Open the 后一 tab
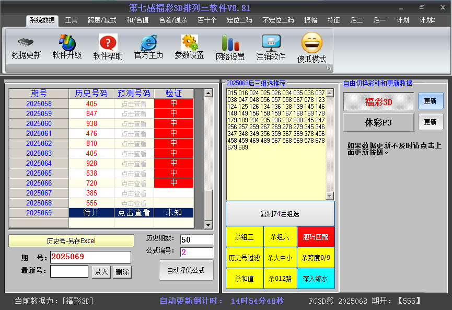 click(379, 20)
